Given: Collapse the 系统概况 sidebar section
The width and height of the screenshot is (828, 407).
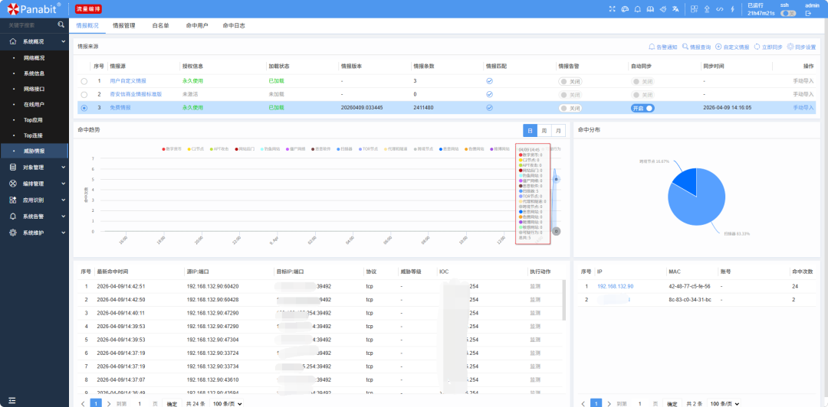Looking at the screenshot, I should coord(34,41).
